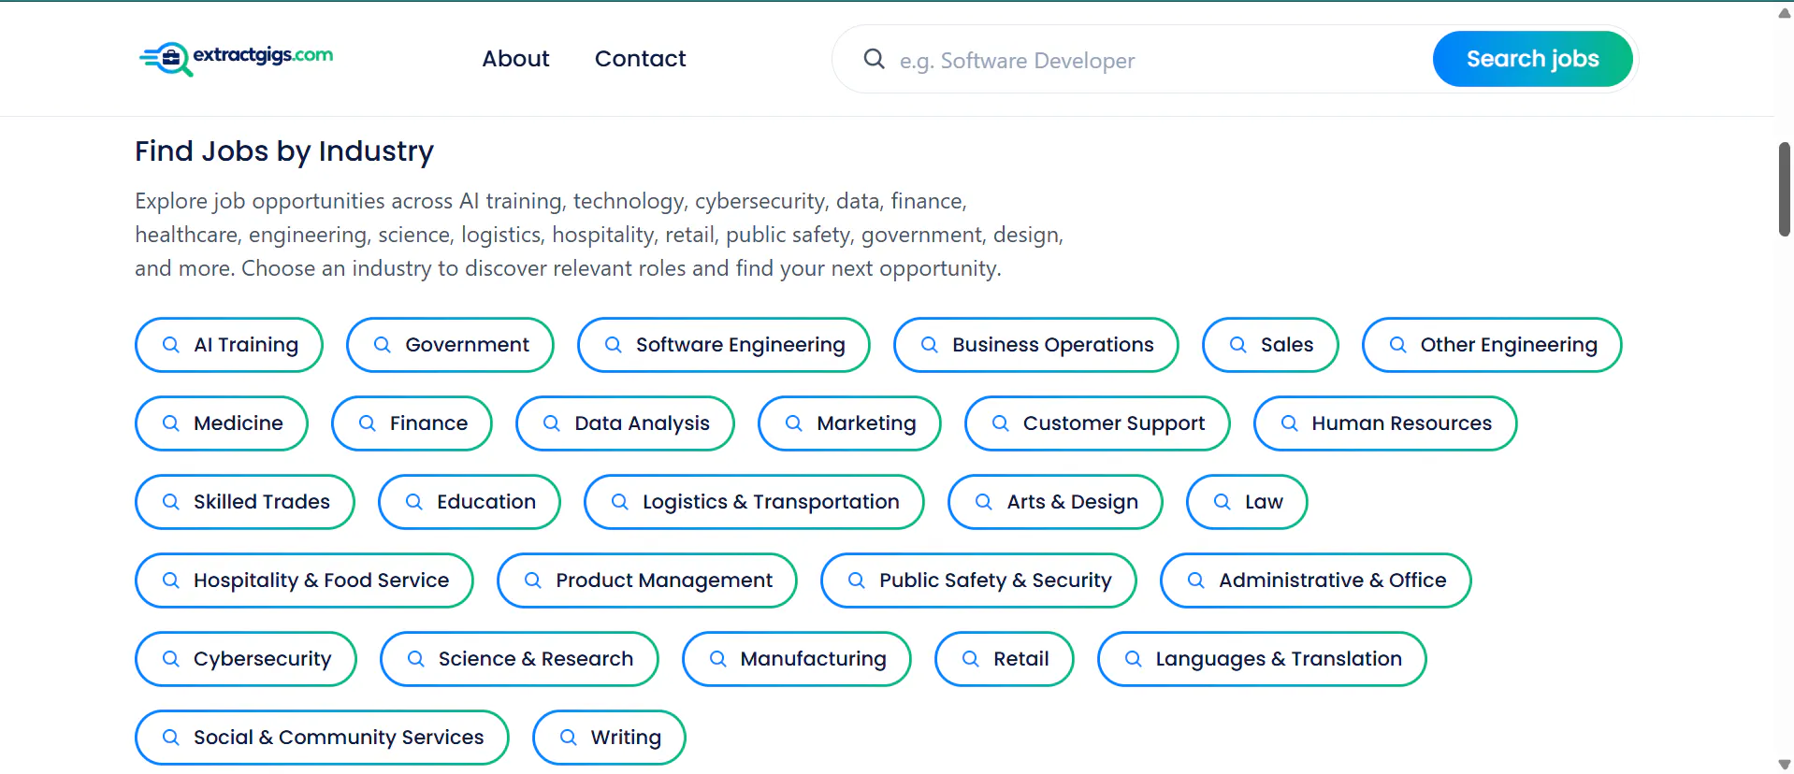Select the Human Resources chip
1794x774 pixels.
tap(1385, 423)
